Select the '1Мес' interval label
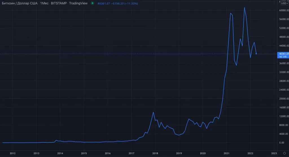289x157 pixels. tap(44, 3)
